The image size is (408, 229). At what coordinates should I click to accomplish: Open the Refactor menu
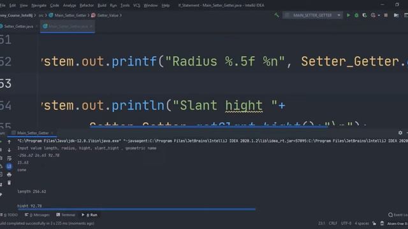tap(87, 5)
